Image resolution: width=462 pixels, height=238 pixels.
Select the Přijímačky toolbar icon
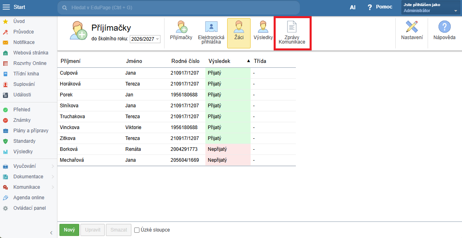(x=181, y=31)
